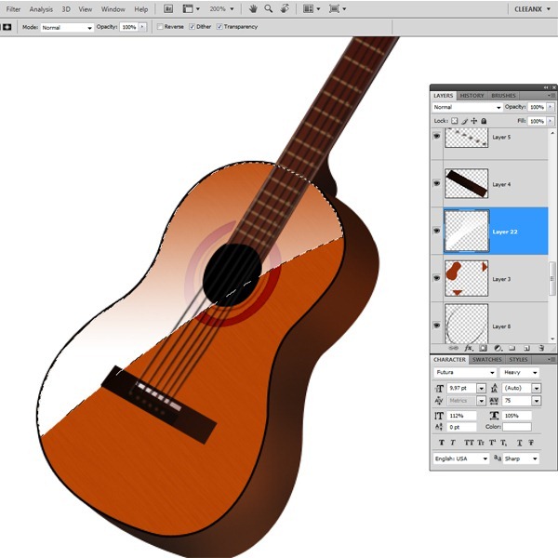
Task: Click the vertical scale 112% field
Action: [x=461, y=416]
